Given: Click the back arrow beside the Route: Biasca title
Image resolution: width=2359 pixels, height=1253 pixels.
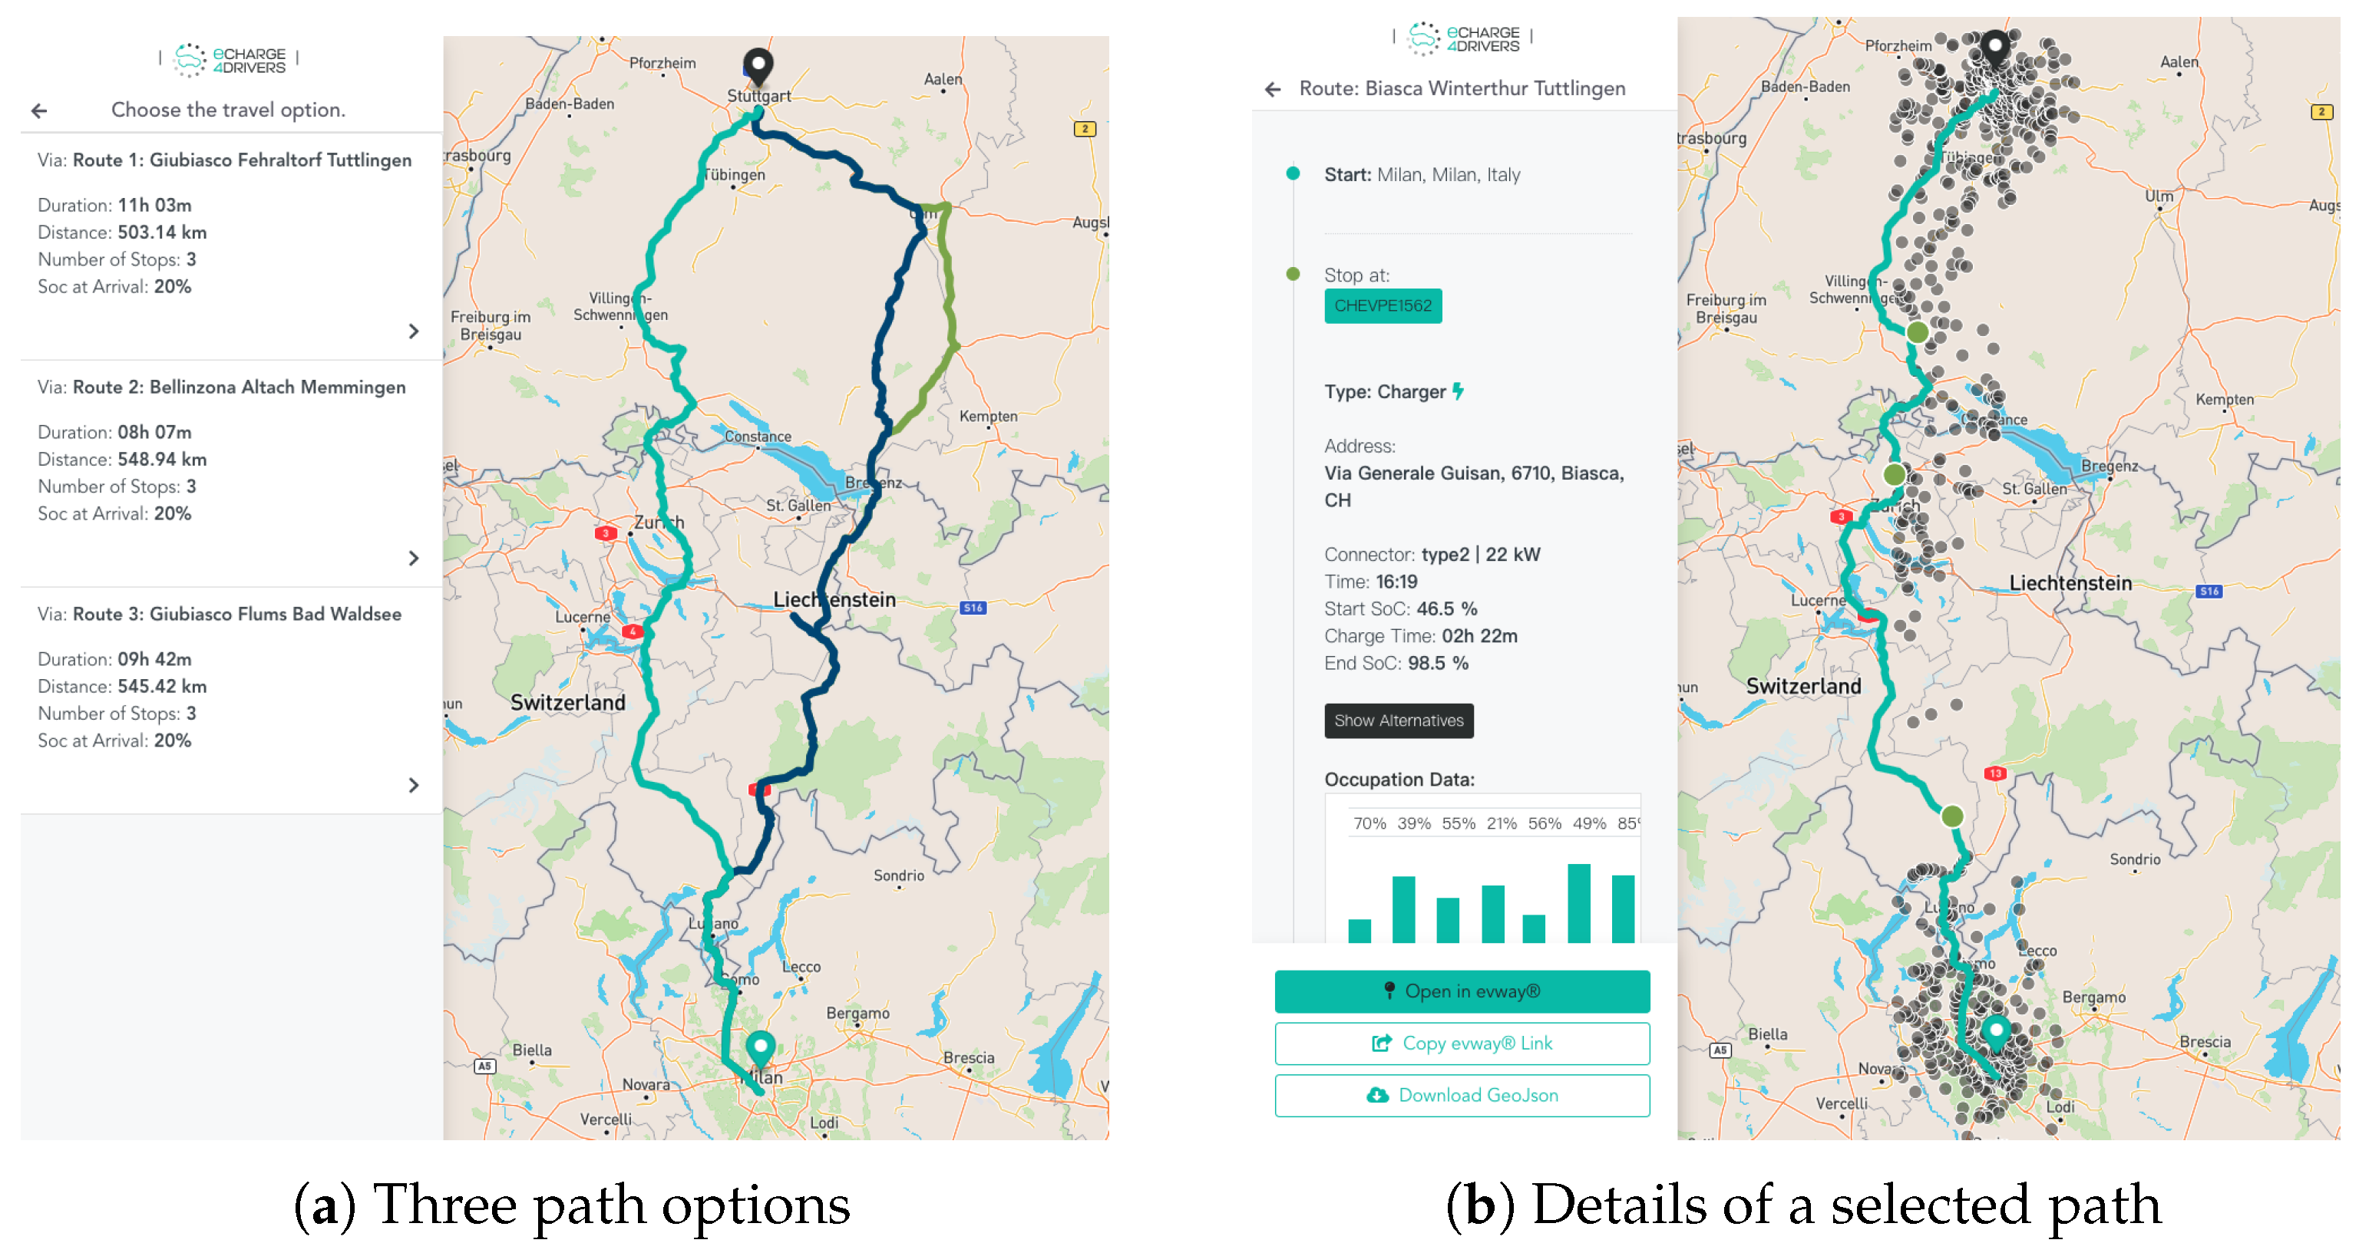Looking at the screenshot, I should pyautogui.click(x=1273, y=89).
